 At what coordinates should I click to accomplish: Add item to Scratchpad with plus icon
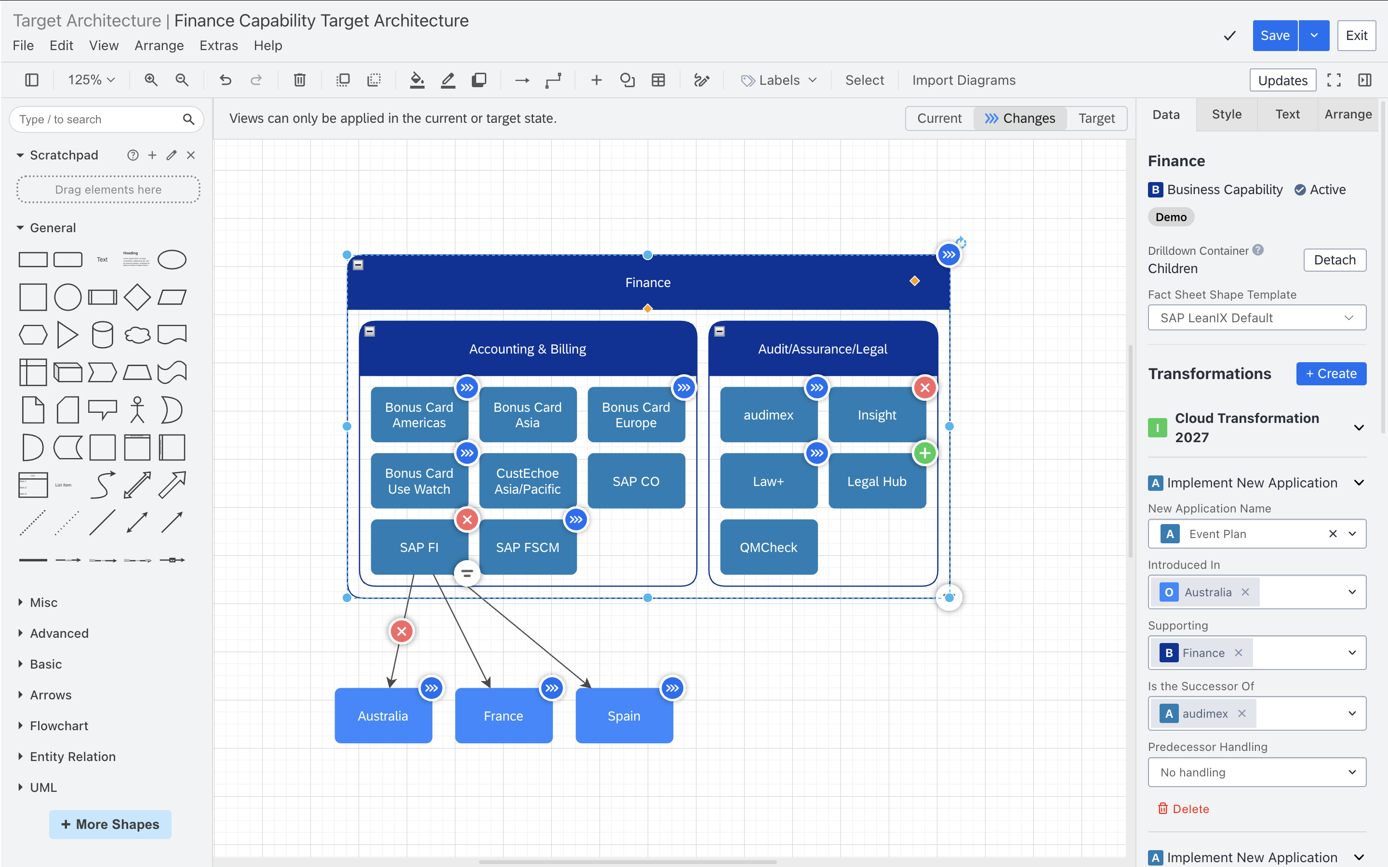[152, 155]
